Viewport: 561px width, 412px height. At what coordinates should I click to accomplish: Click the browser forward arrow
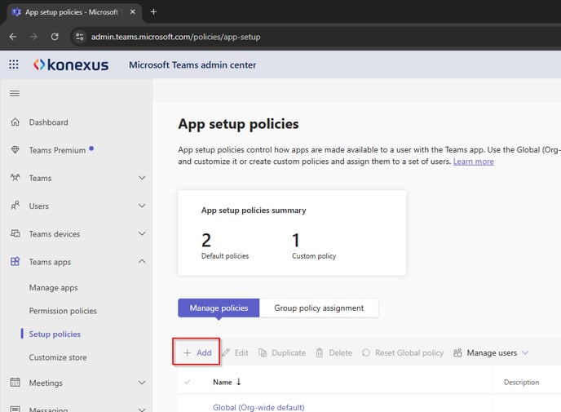click(x=33, y=37)
